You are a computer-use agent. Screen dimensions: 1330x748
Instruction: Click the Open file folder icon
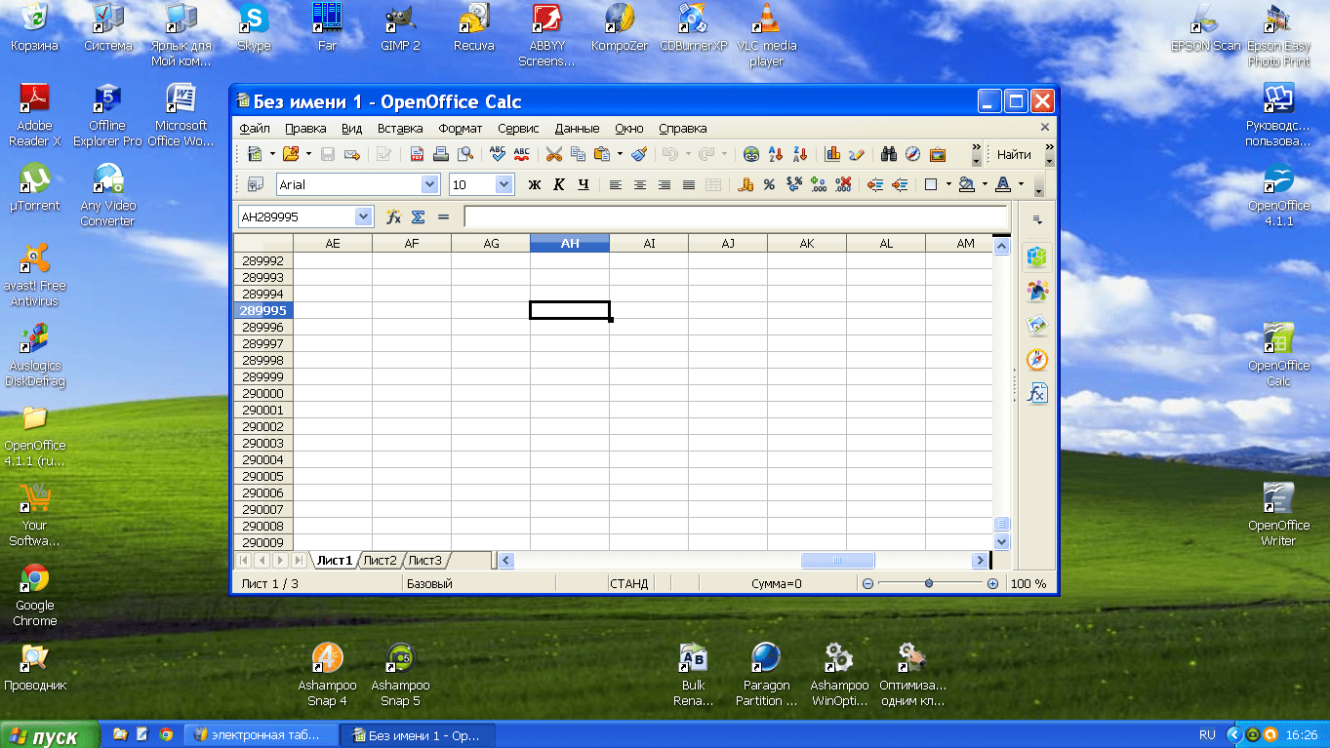click(290, 154)
